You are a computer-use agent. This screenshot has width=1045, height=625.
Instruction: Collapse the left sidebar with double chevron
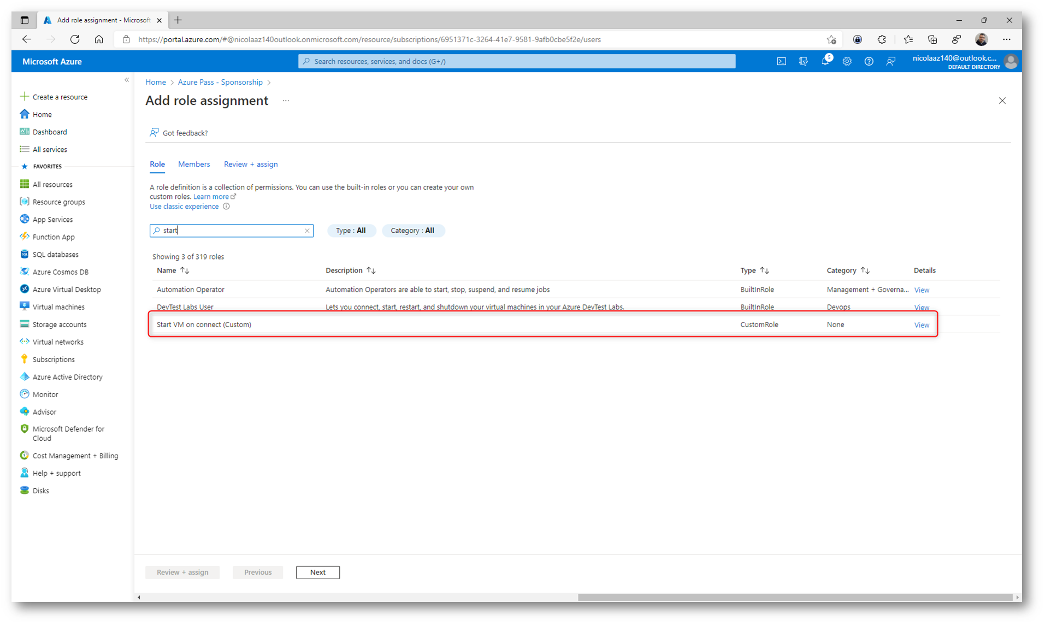(127, 80)
